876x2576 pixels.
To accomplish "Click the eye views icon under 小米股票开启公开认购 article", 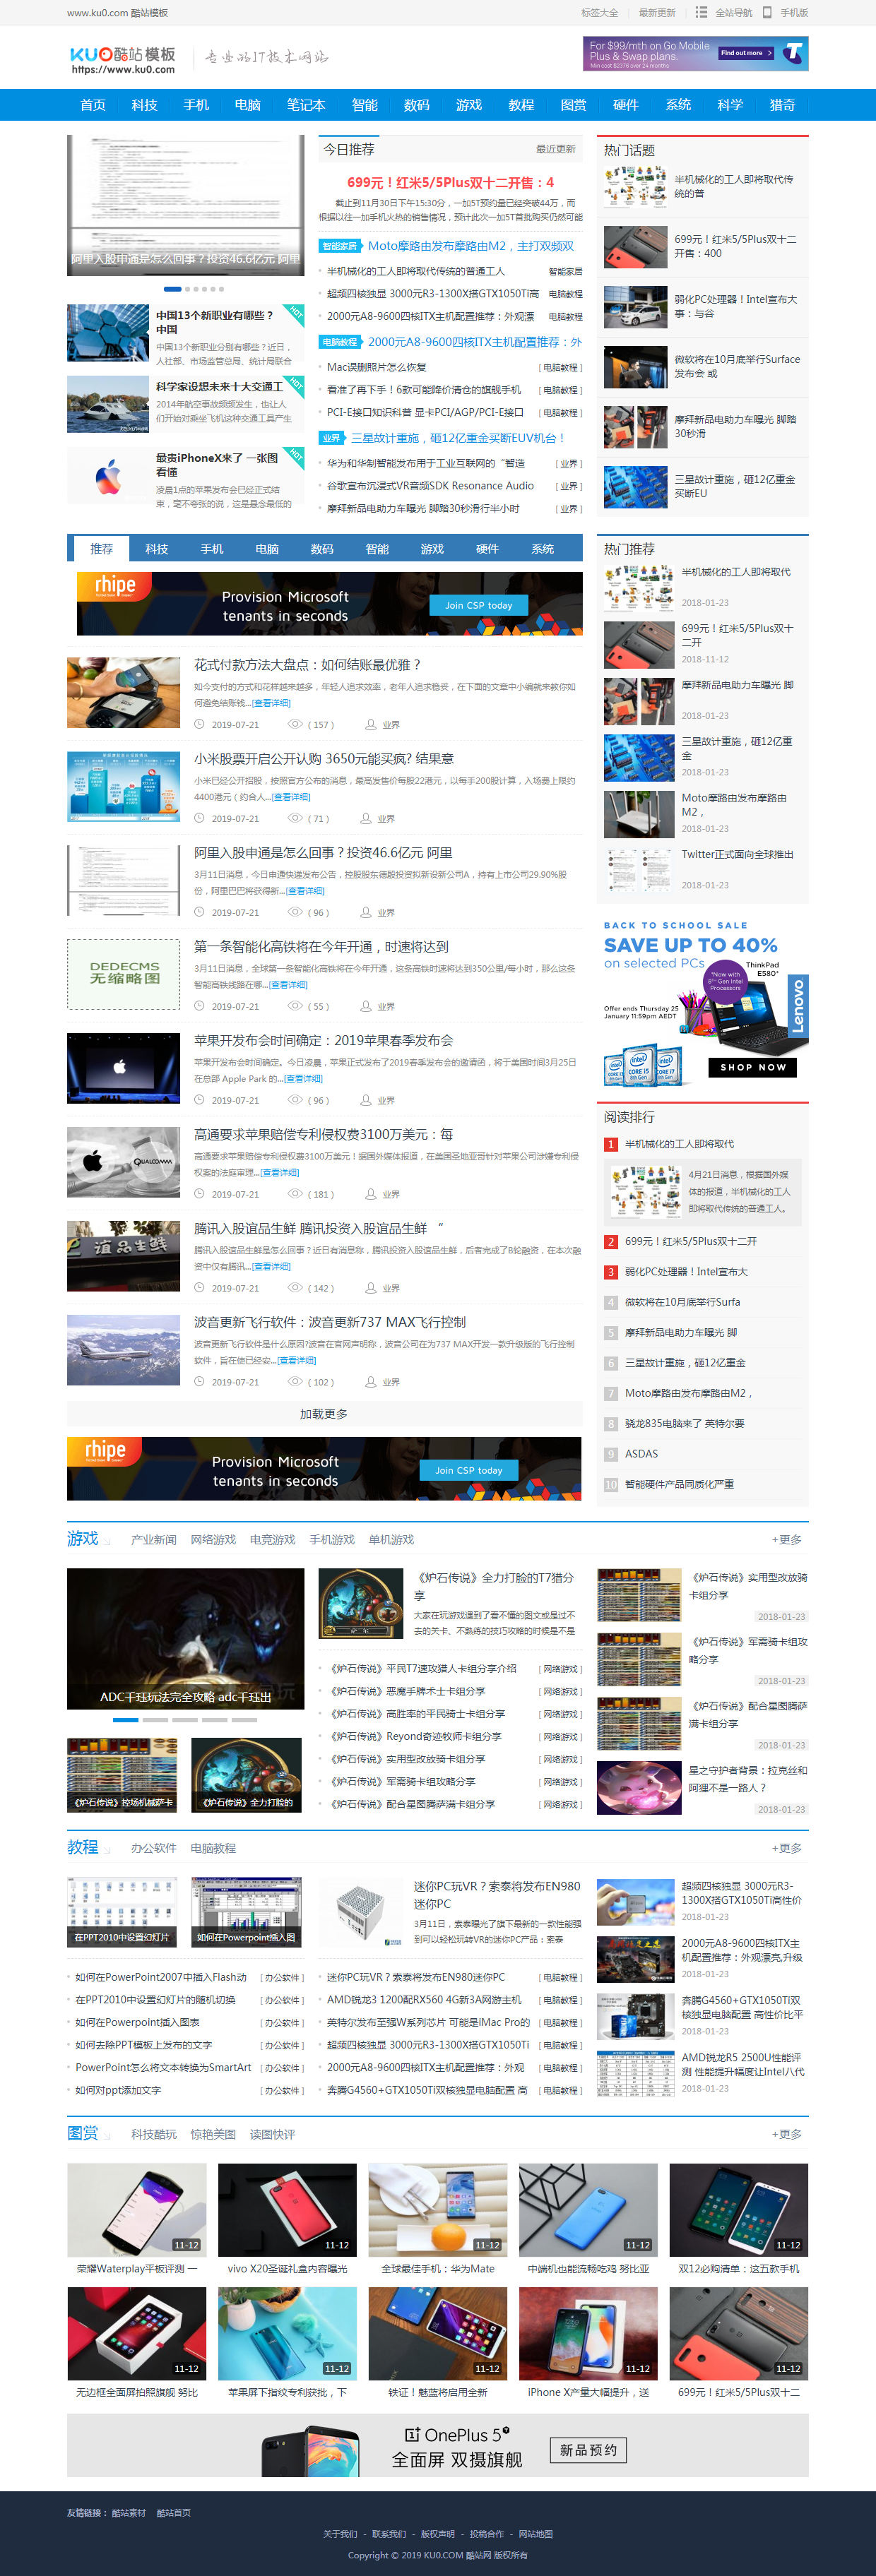I will pos(294,818).
